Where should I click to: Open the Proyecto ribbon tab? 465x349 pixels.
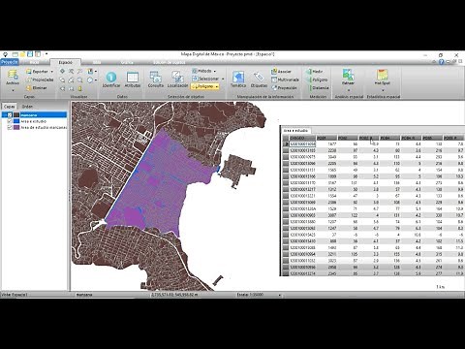(x=10, y=62)
